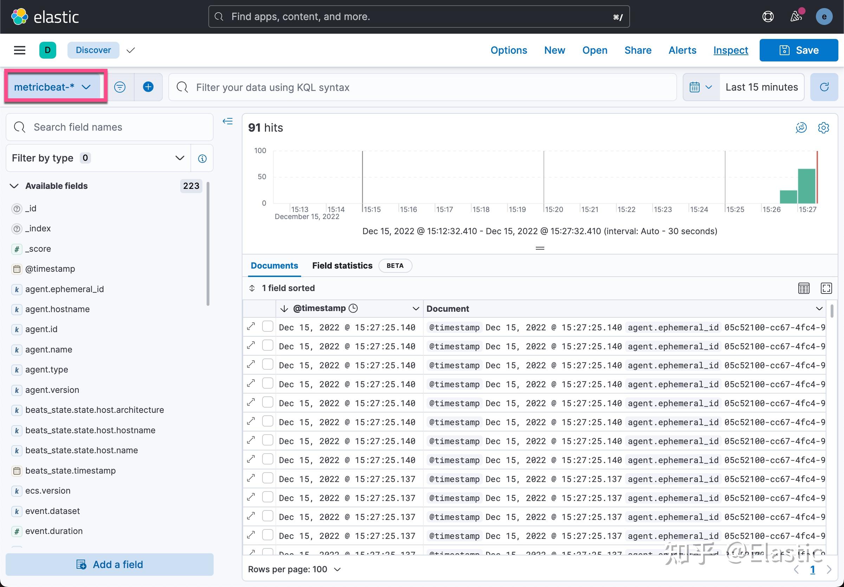844x587 pixels.
Task: Open the metricbeat-* data view picker
Action: tap(54, 87)
